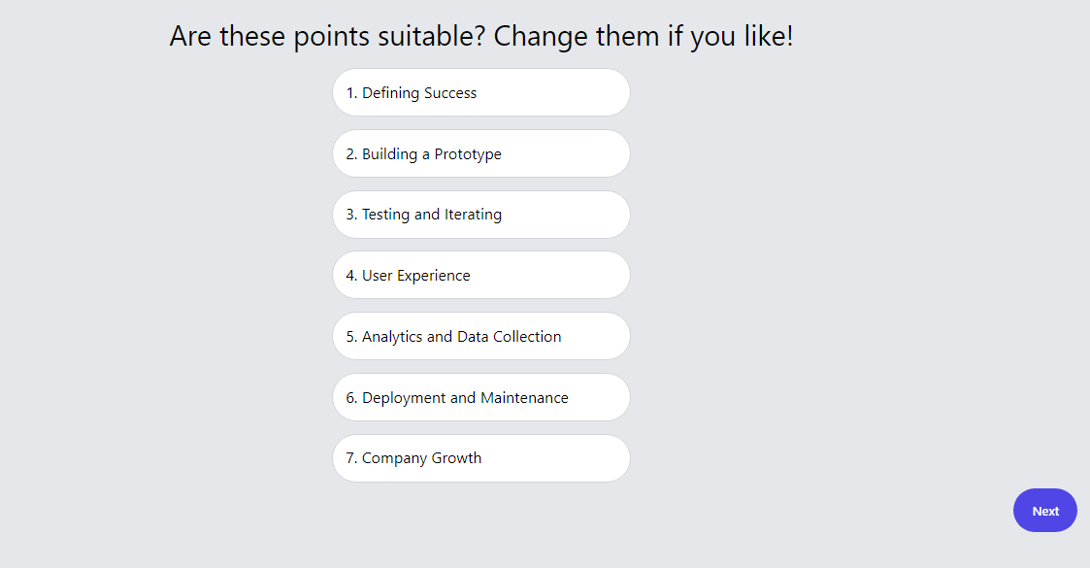Viewport: 1090px width, 568px height.
Task: Focus the 'Building a Prototype' text box
Action: point(481,153)
